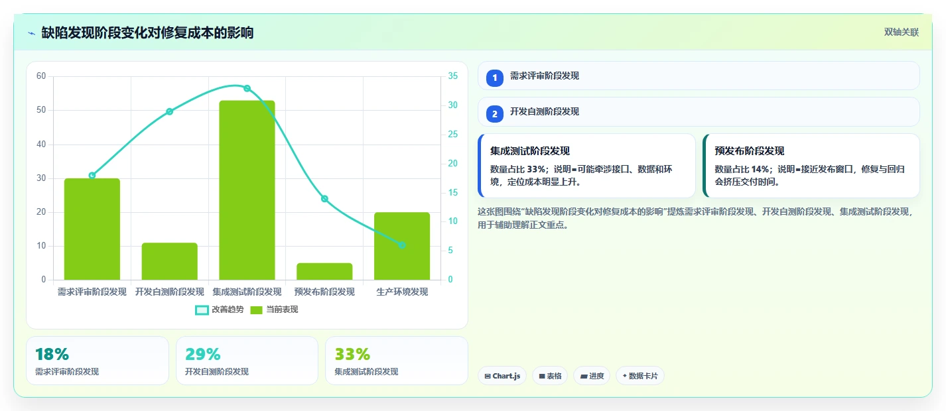Click the 当前表现 green legend swatch
The image size is (946, 411).
[x=257, y=310]
